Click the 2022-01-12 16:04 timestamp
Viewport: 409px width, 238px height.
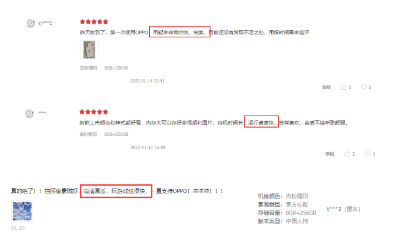[x=148, y=147]
